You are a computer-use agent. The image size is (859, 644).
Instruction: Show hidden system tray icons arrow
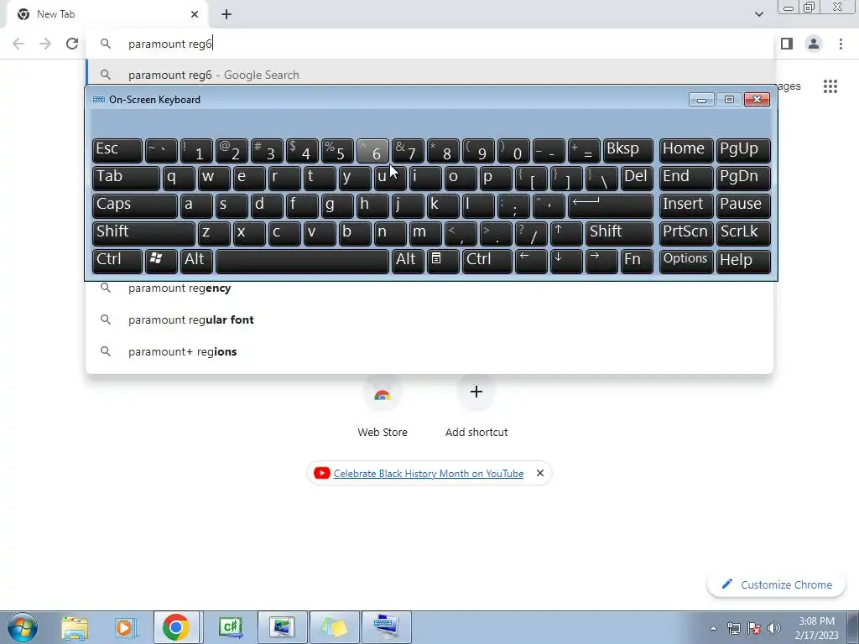click(713, 629)
